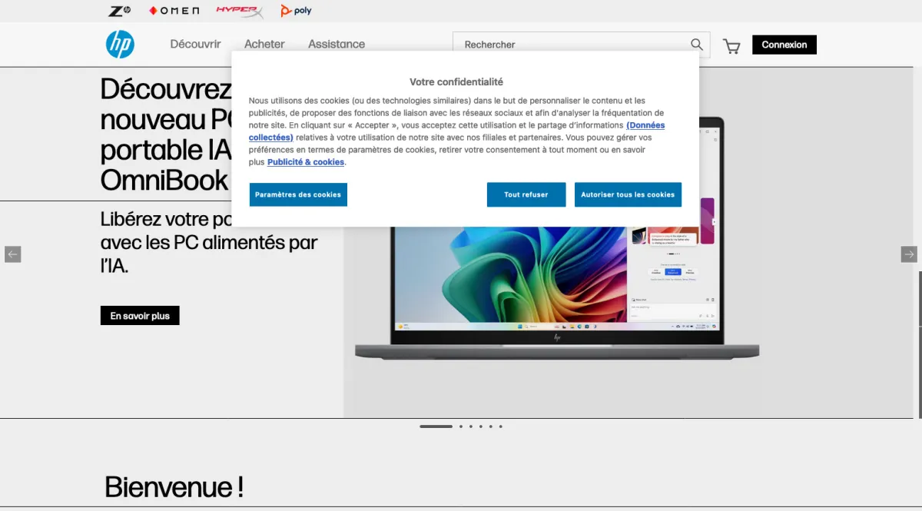The height and width of the screenshot is (511, 922).
Task: Open the Assistance menu
Action: click(337, 45)
